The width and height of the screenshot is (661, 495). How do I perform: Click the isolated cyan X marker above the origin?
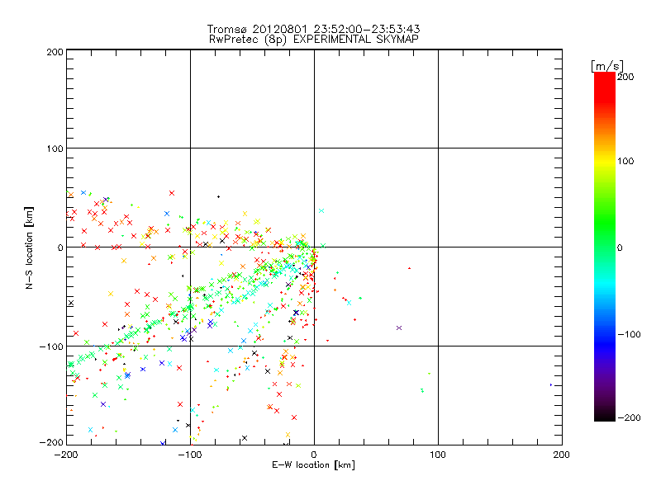pyautogui.click(x=321, y=210)
